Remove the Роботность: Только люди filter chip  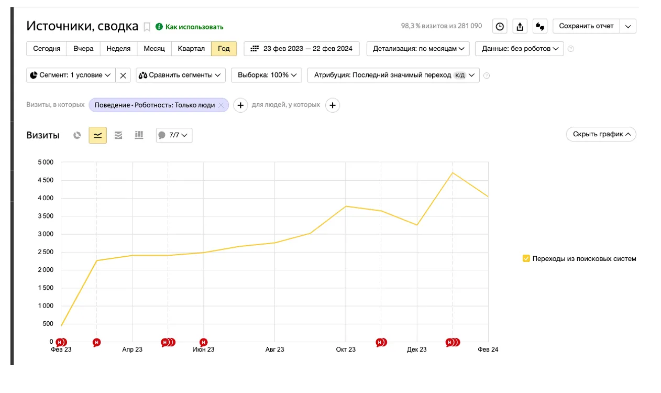point(221,105)
